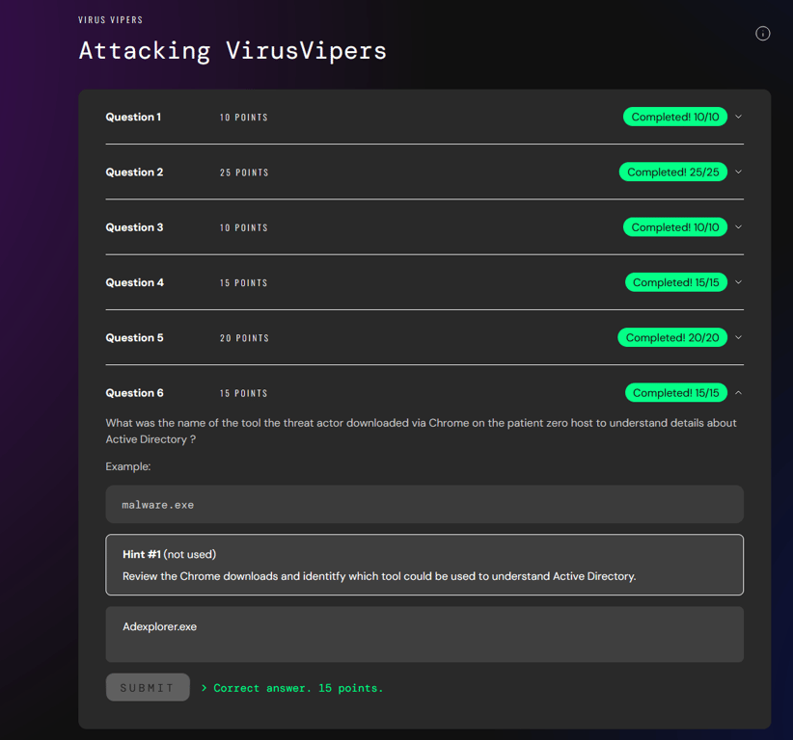Select the Question 5 heading label
This screenshot has height=740, width=793.
tap(134, 338)
